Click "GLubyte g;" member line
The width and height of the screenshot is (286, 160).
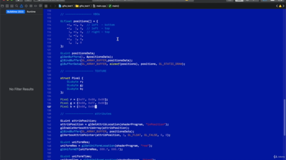tap(75, 85)
